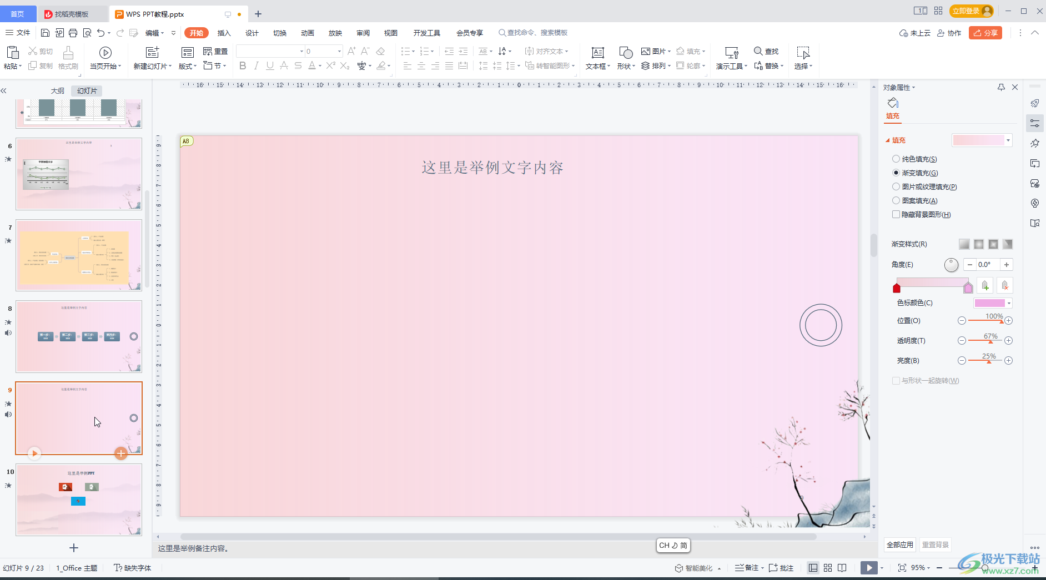Open color stop color dropdown
The image size is (1046, 580).
tap(1009, 303)
